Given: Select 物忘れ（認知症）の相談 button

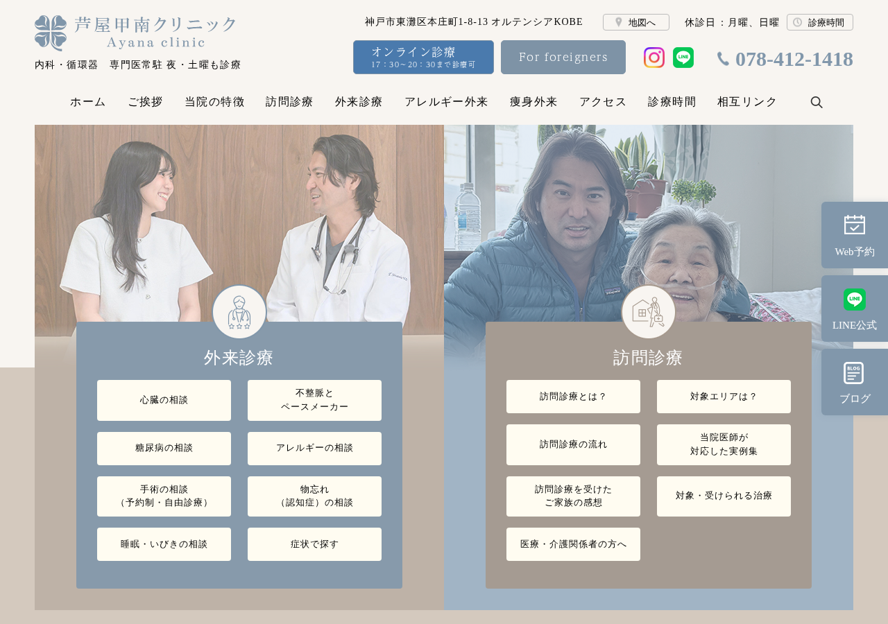Looking at the screenshot, I should pyautogui.click(x=314, y=496).
